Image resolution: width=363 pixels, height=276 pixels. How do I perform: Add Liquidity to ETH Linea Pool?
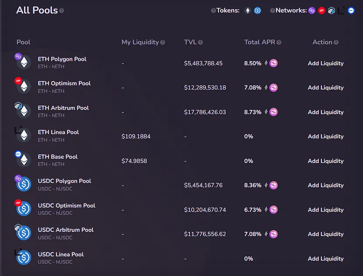click(326, 136)
